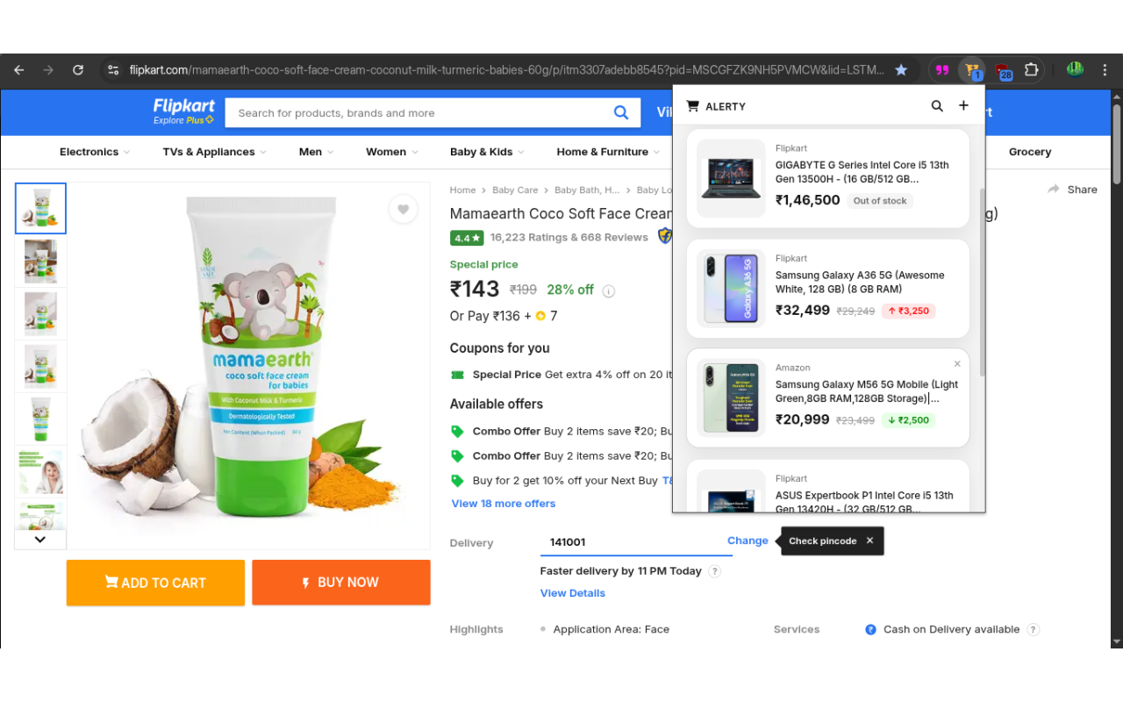This screenshot has height=702, width=1123.
Task: Click the 4.4 star rating badge
Action: (x=467, y=238)
